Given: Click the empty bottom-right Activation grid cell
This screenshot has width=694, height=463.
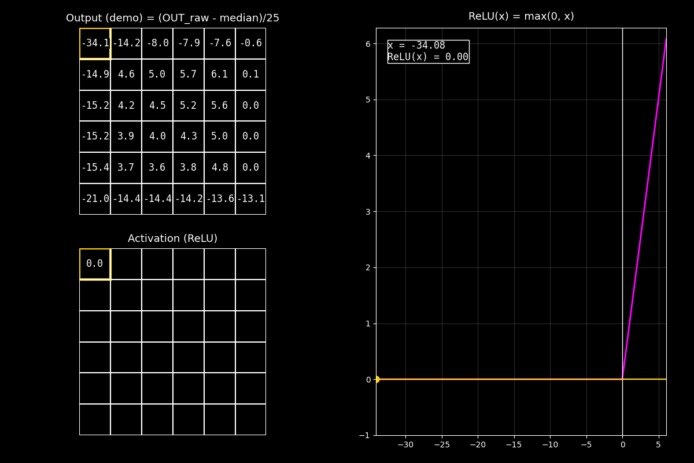Looking at the screenshot, I should (250, 420).
